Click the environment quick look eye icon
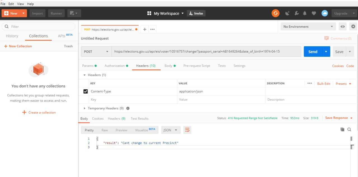 tap(342, 27)
